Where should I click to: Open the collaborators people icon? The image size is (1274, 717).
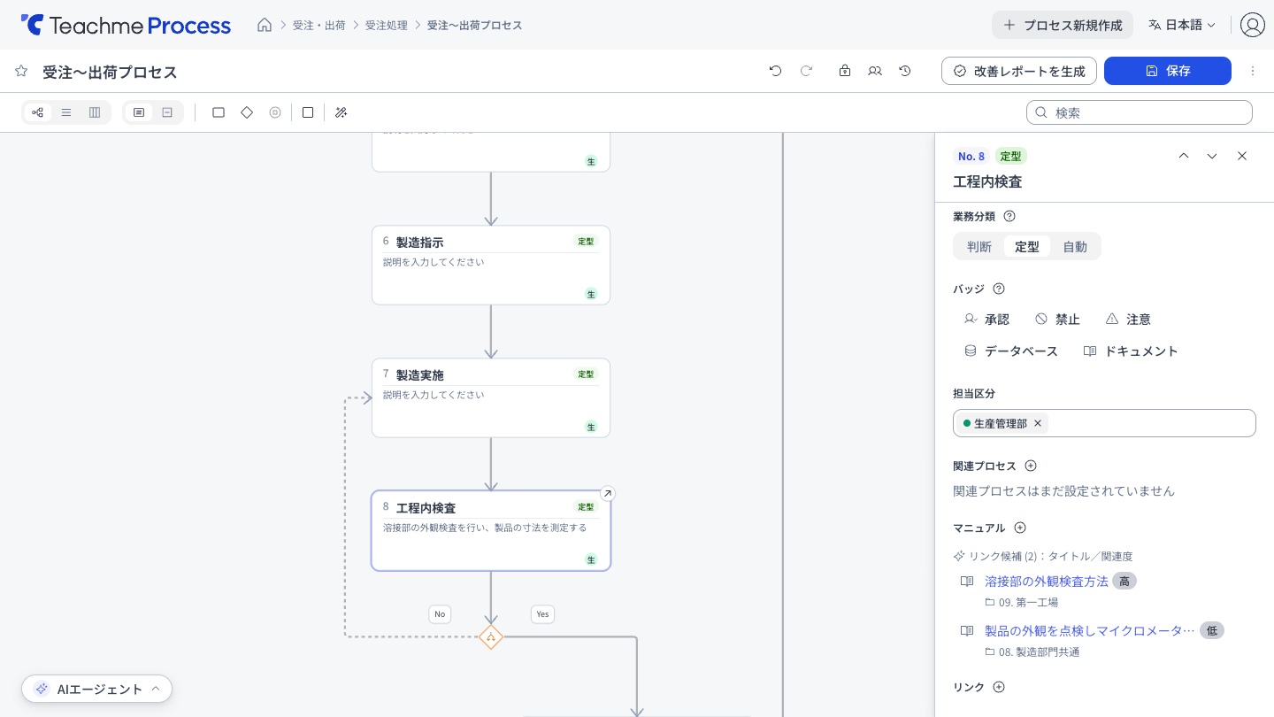[x=875, y=71]
